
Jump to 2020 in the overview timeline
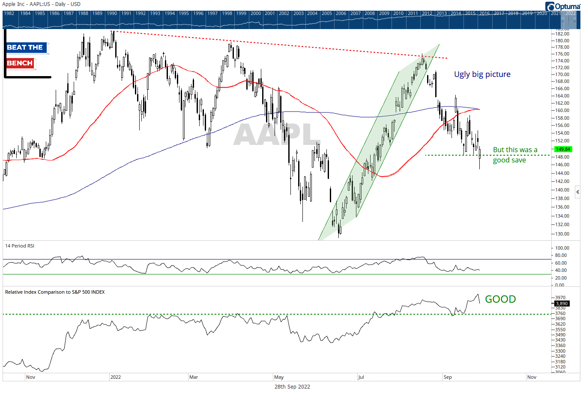(x=542, y=13)
